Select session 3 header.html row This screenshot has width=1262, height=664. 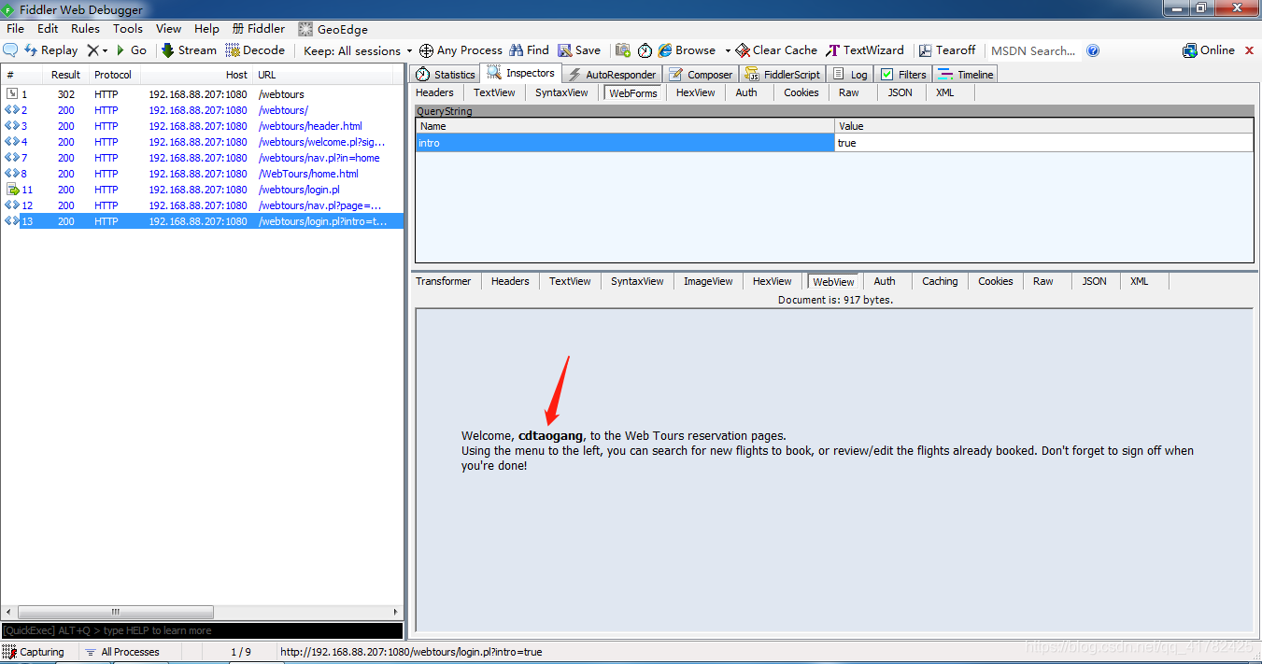202,126
